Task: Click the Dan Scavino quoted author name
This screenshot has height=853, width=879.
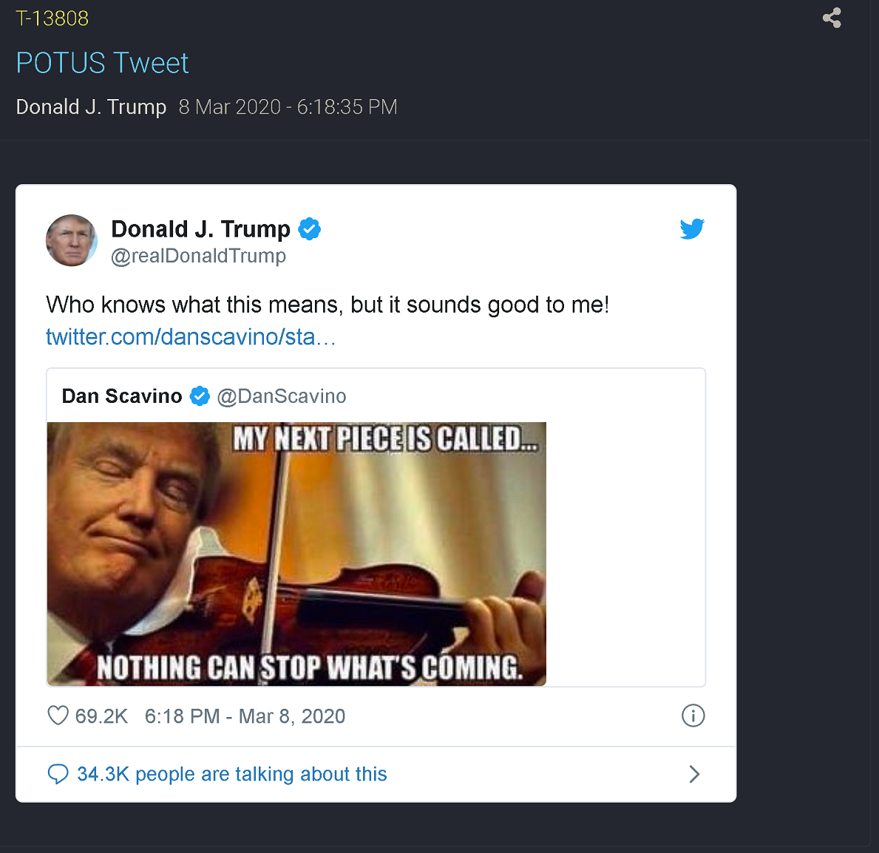Action: click(122, 396)
